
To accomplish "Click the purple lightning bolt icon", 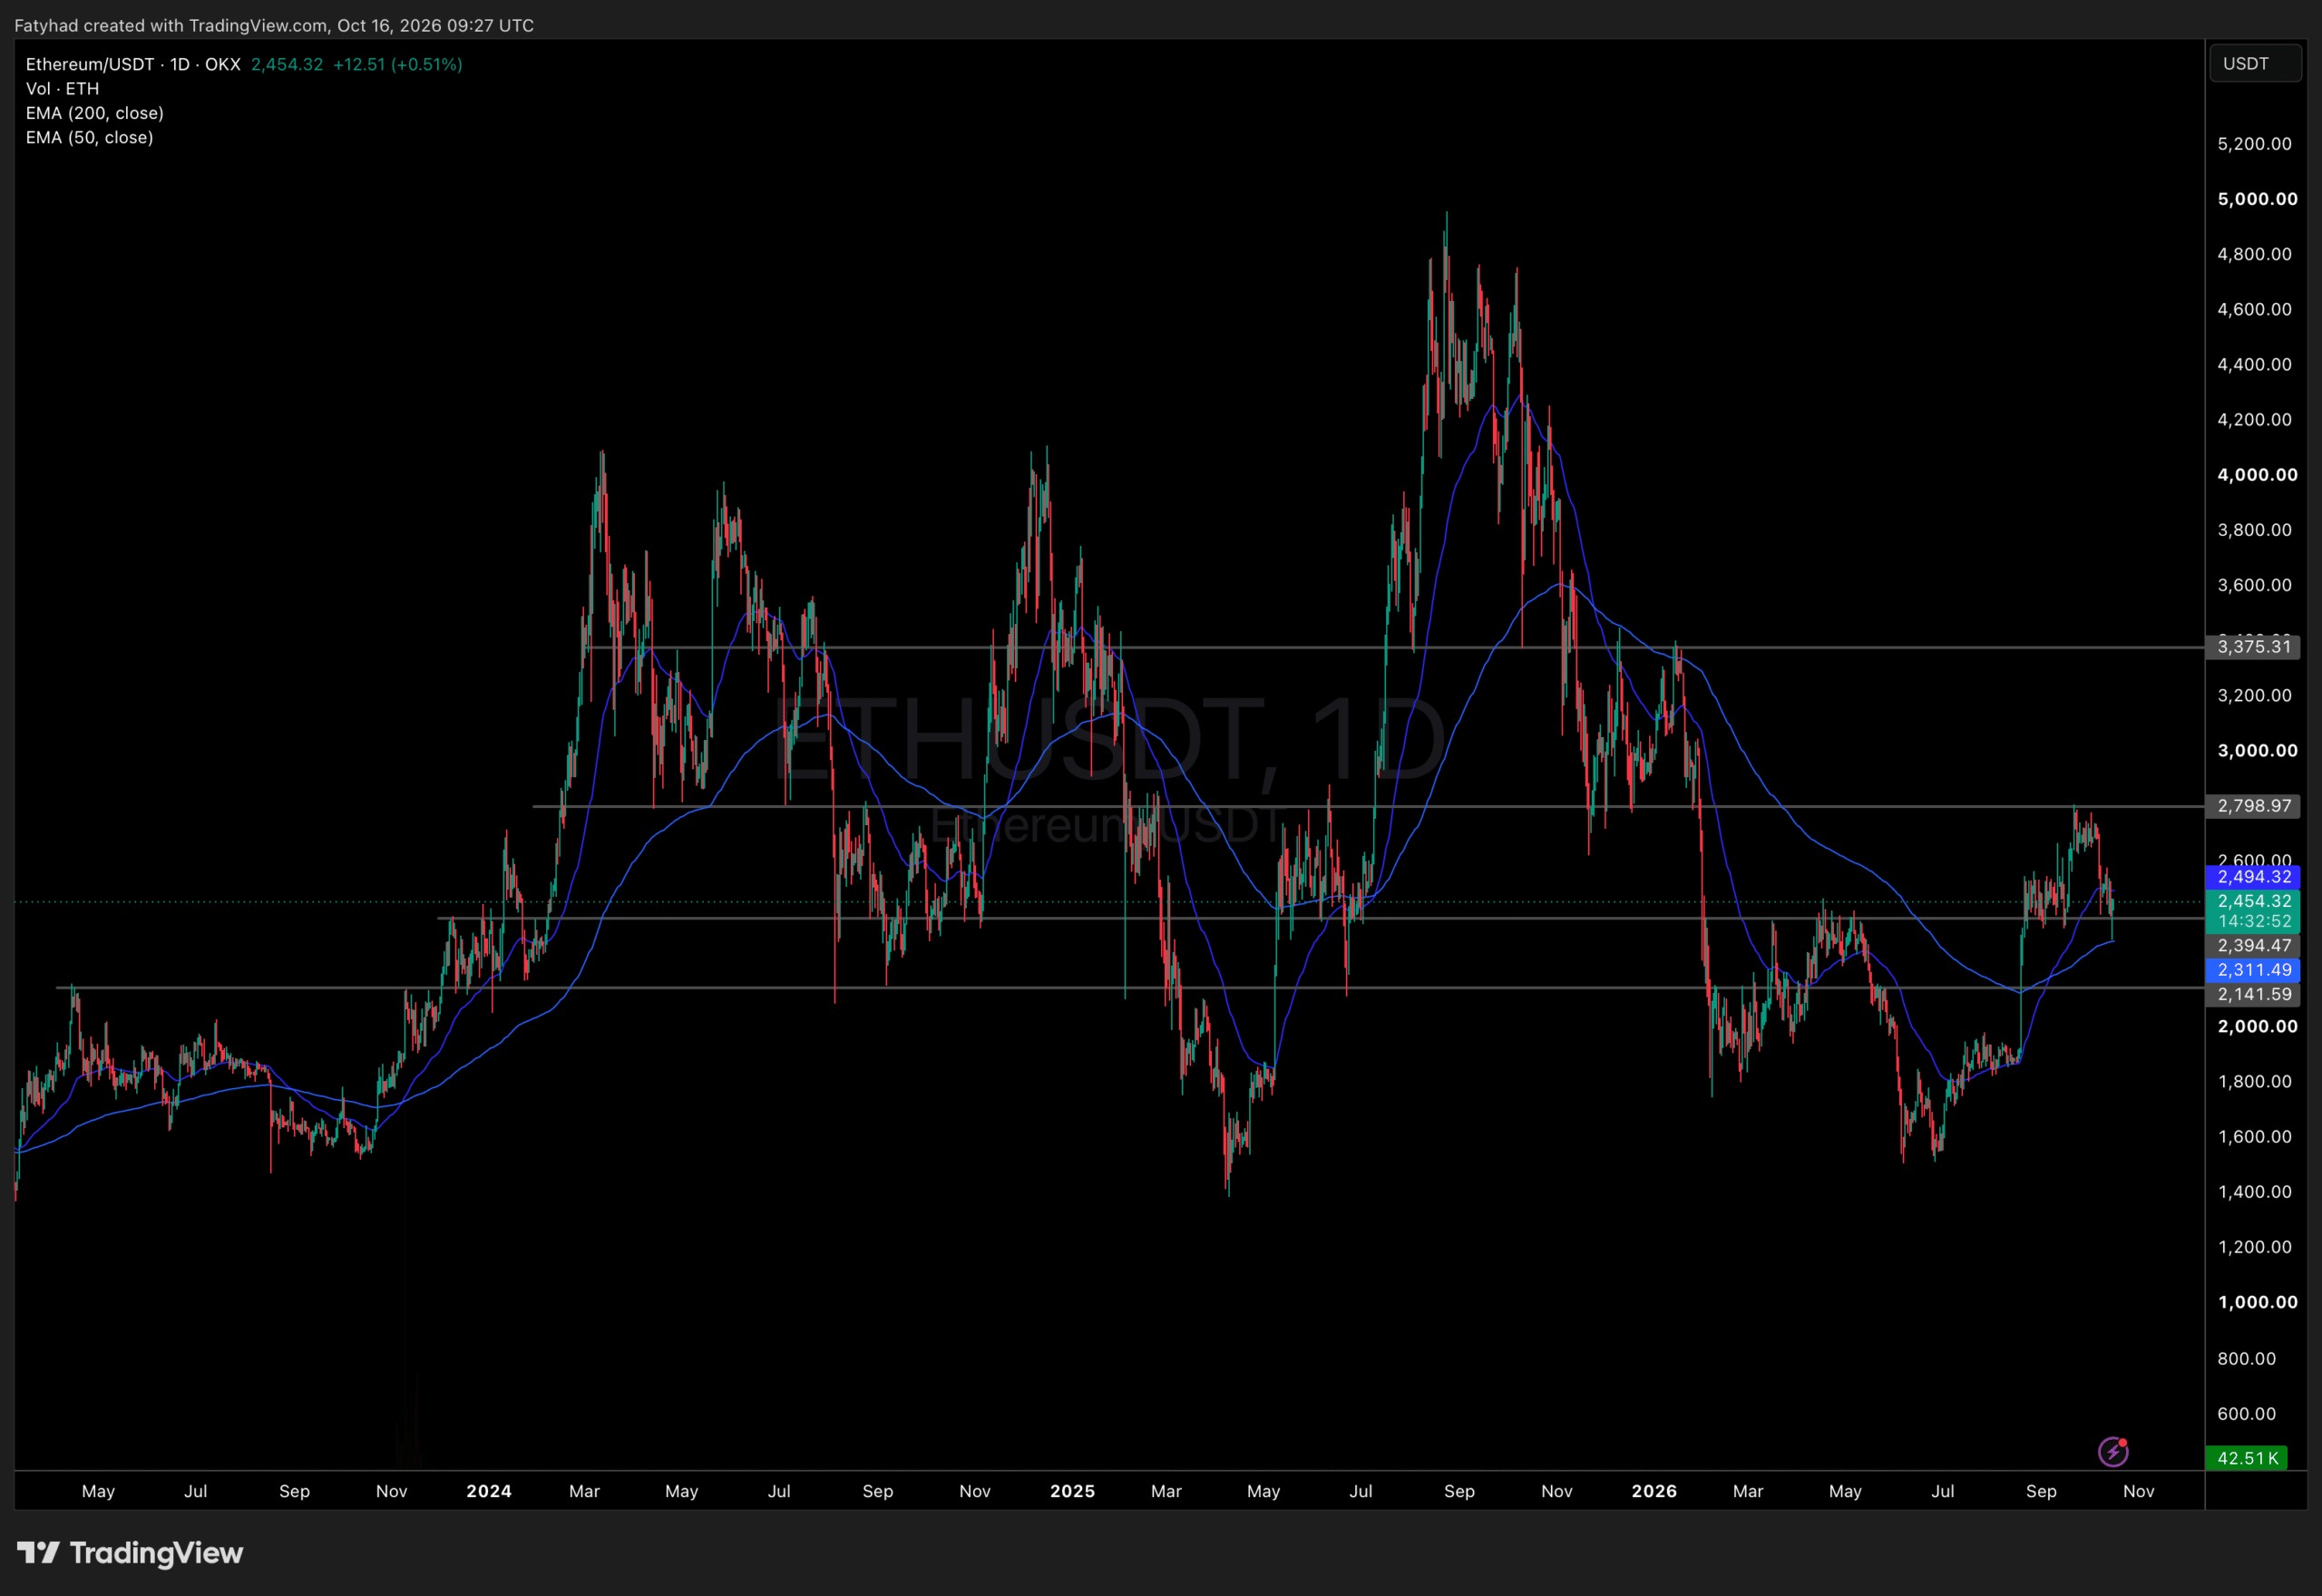I will pos(2112,1451).
